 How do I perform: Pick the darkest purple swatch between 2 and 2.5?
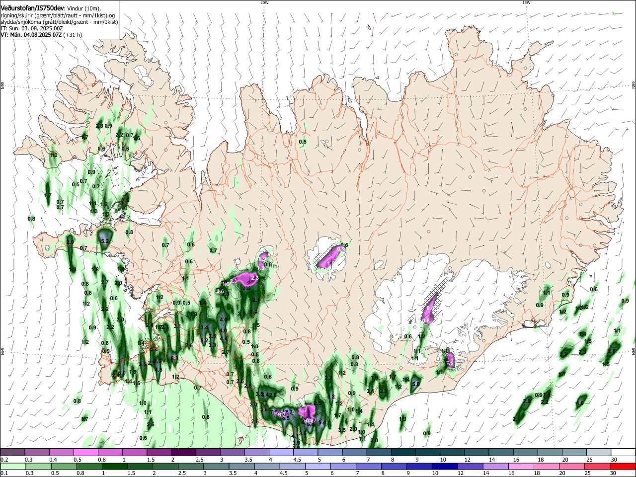[x=183, y=453]
